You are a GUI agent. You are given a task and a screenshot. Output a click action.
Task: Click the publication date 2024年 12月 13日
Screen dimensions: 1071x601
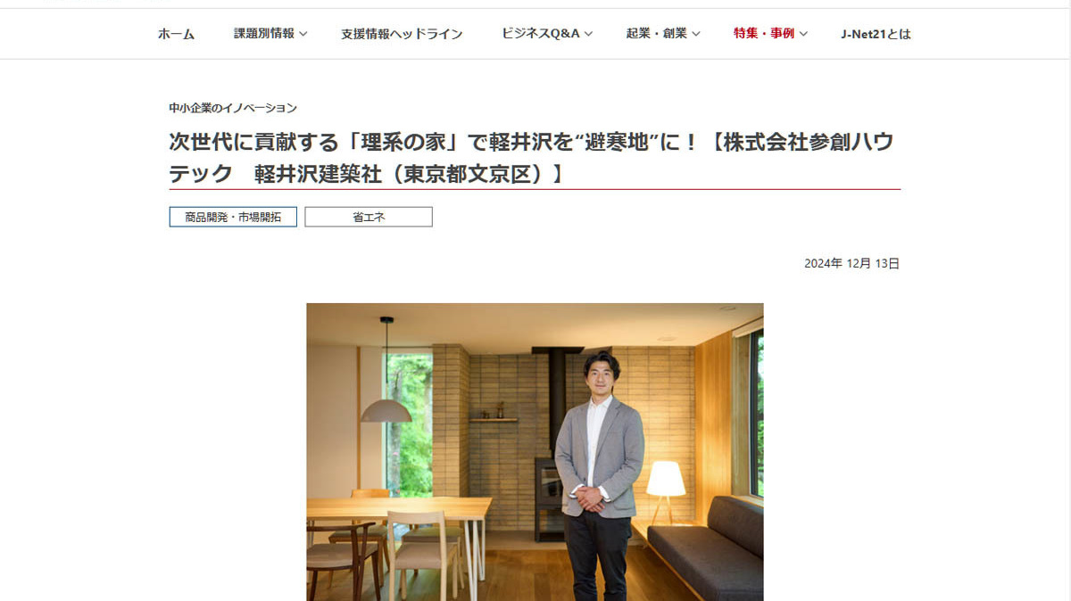(851, 263)
